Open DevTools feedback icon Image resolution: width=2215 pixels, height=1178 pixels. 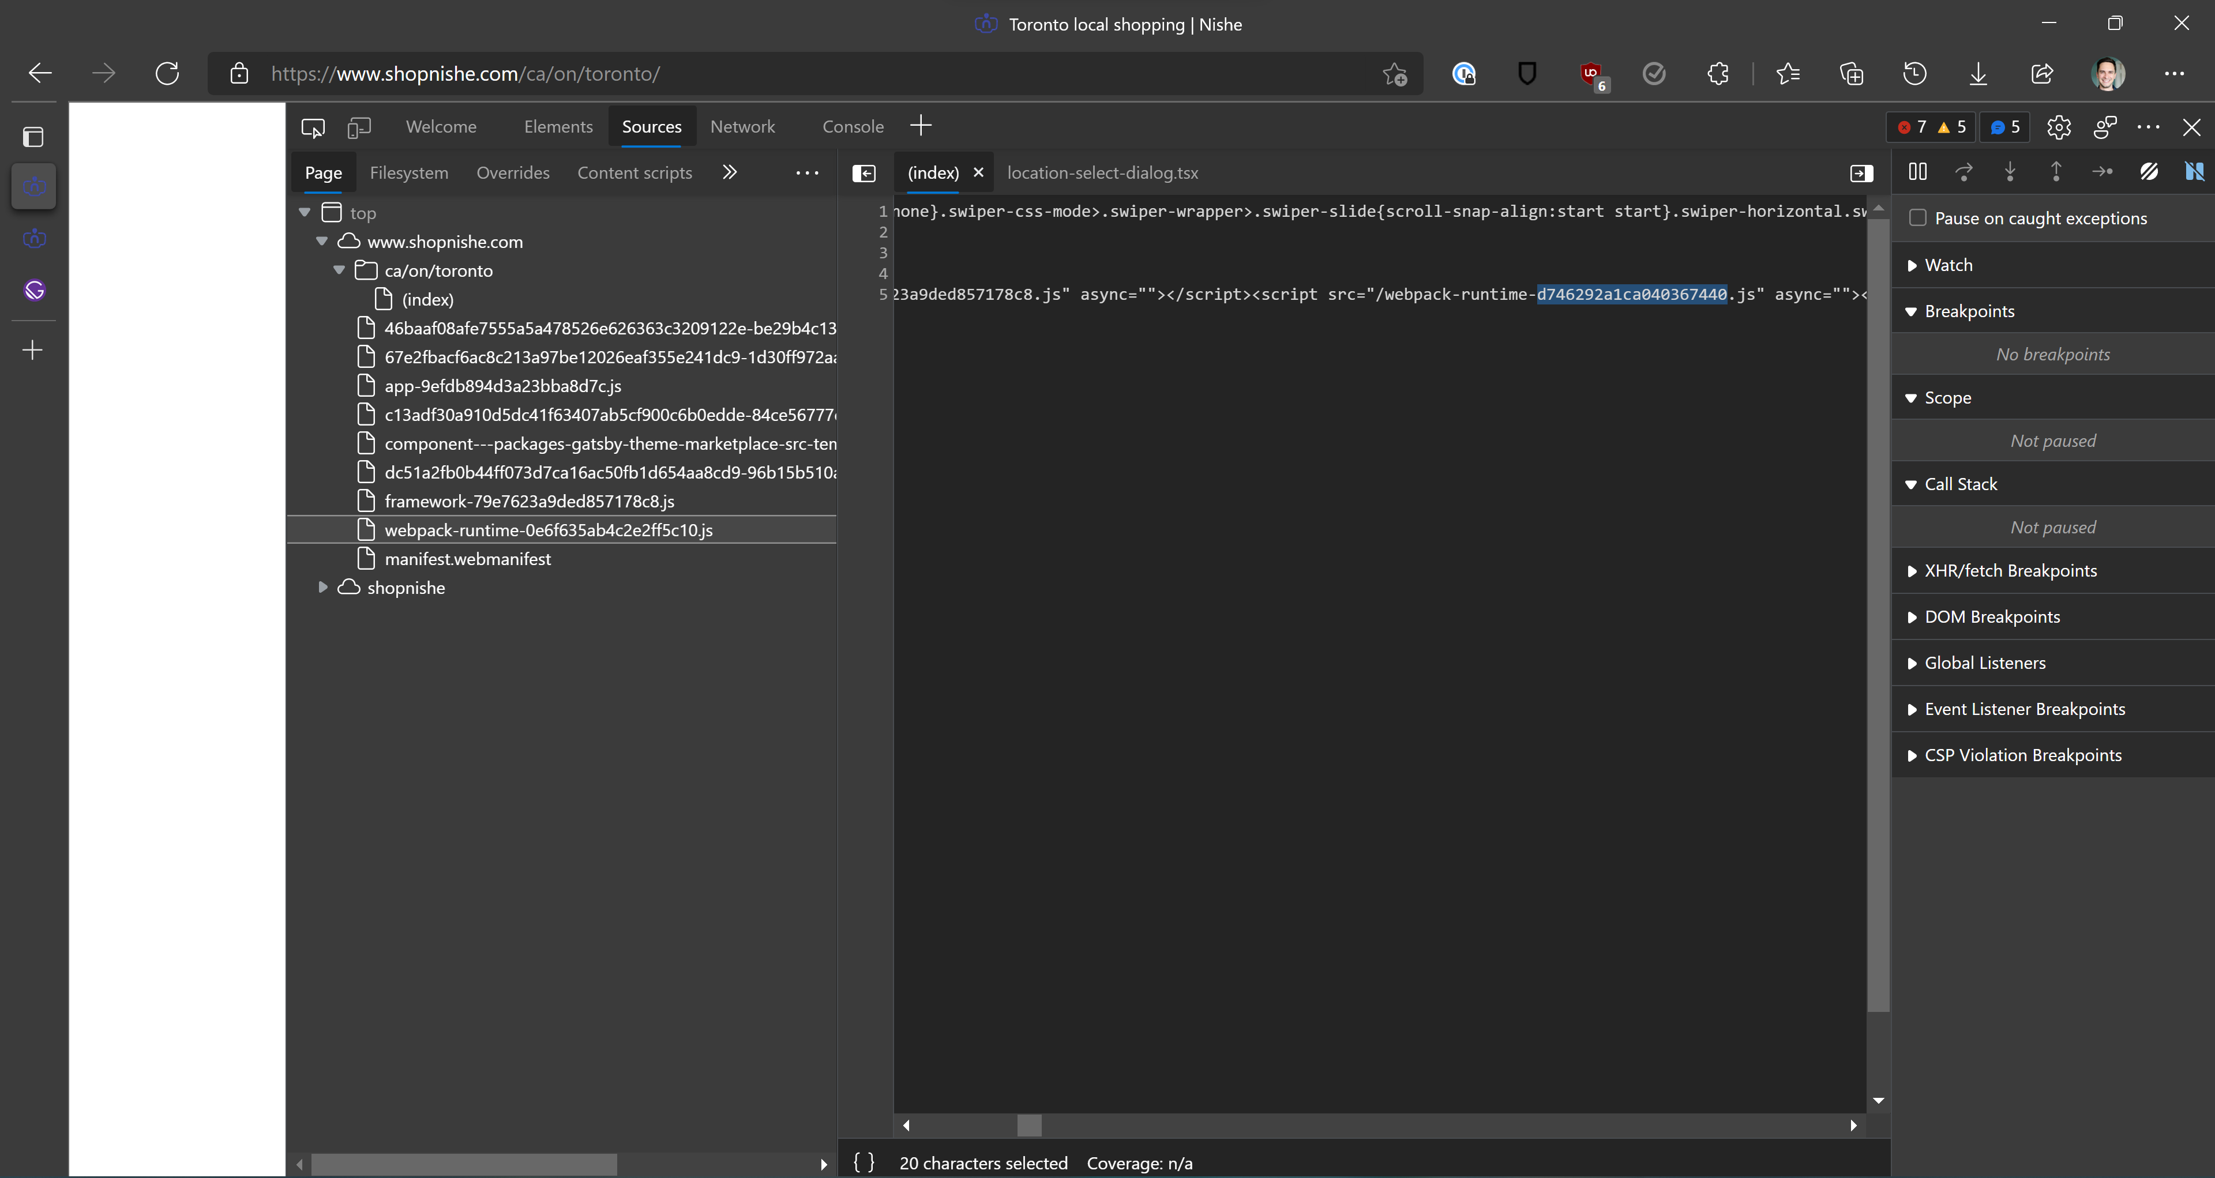tap(2104, 127)
